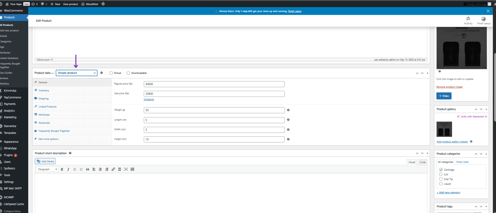Collapse the Product categories panel
The width and height of the screenshot is (496, 213).
click(x=486, y=154)
